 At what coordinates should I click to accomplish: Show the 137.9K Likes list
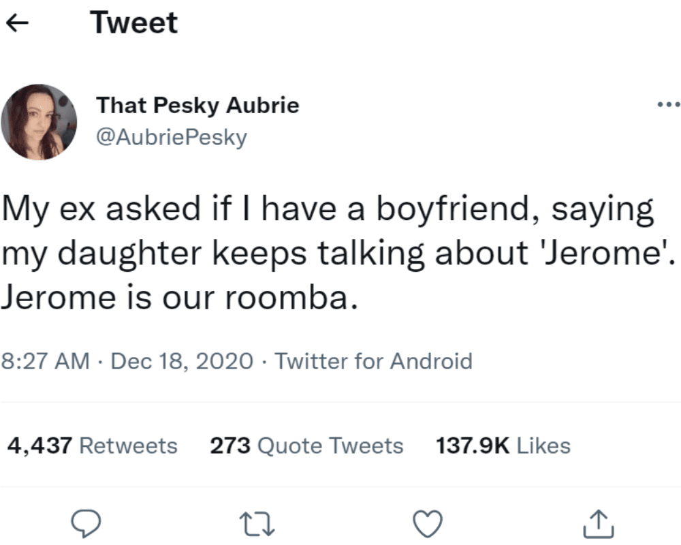pyautogui.click(x=503, y=446)
